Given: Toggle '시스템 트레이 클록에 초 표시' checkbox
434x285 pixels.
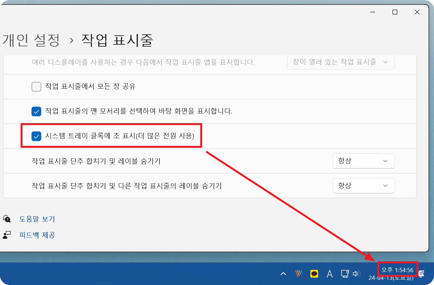Looking at the screenshot, I should [36, 136].
